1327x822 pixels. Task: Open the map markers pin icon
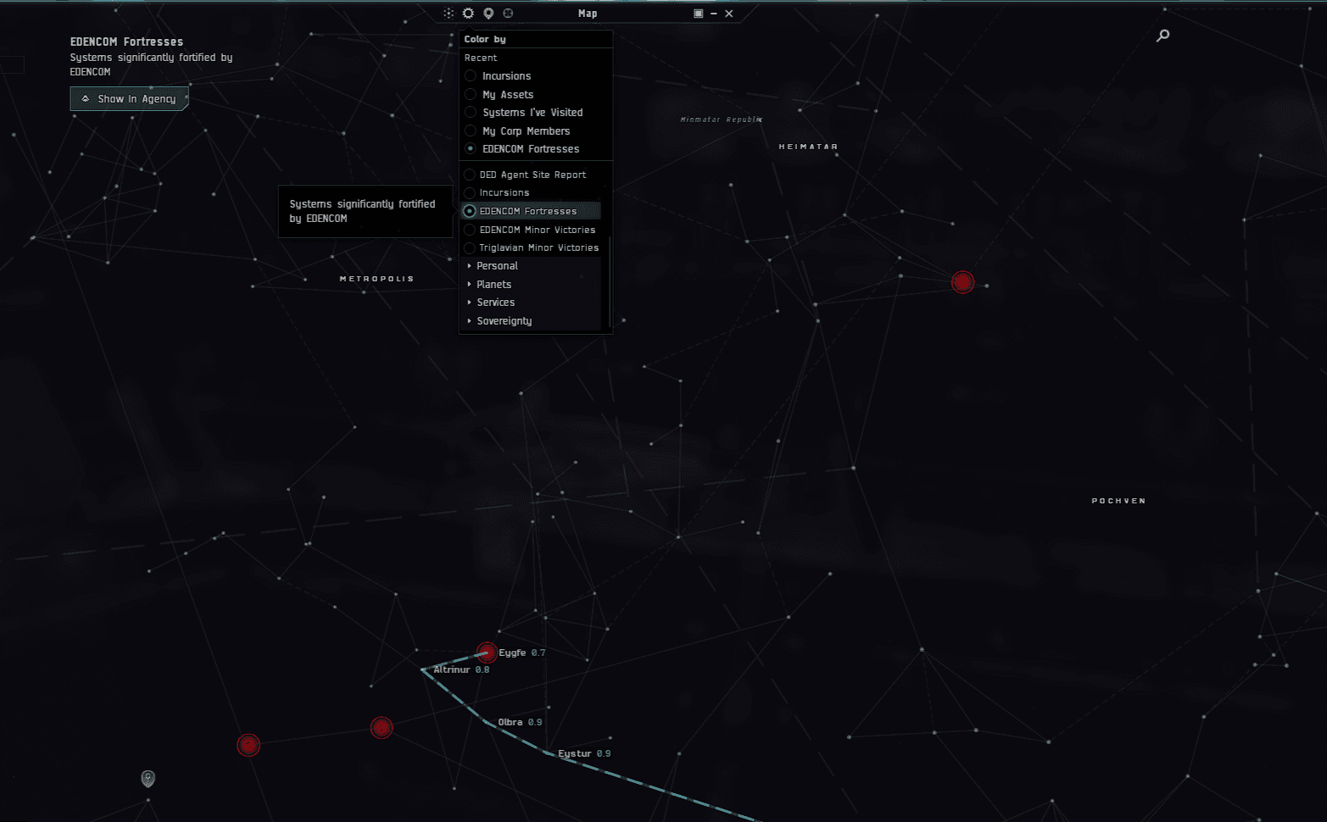488,13
